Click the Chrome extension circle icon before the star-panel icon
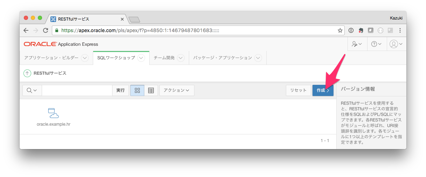Image resolution: width=426 pixels, height=177 pixels. (380, 30)
